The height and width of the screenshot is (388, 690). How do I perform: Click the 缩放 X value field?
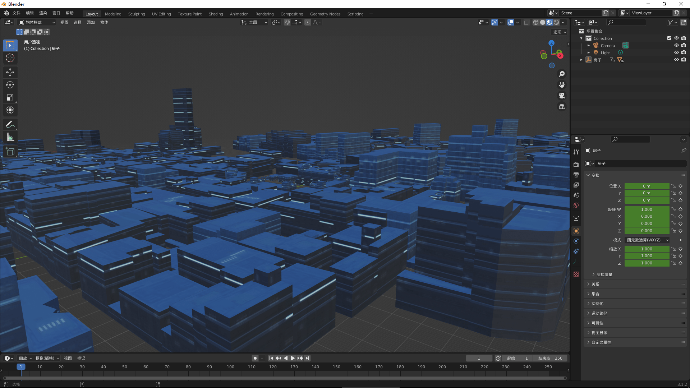(x=647, y=249)
